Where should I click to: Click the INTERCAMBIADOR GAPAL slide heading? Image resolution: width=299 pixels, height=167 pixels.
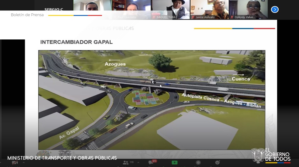pos(76,42)
